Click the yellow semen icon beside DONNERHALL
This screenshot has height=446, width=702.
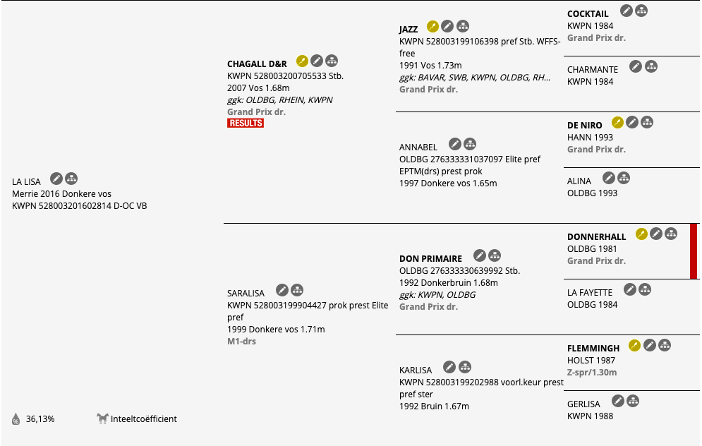point(641,234)
